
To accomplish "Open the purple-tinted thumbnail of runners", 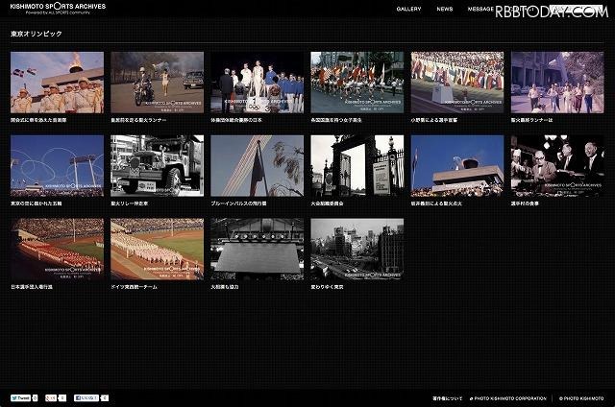I will pyautogui.click(x=557, y=83).
